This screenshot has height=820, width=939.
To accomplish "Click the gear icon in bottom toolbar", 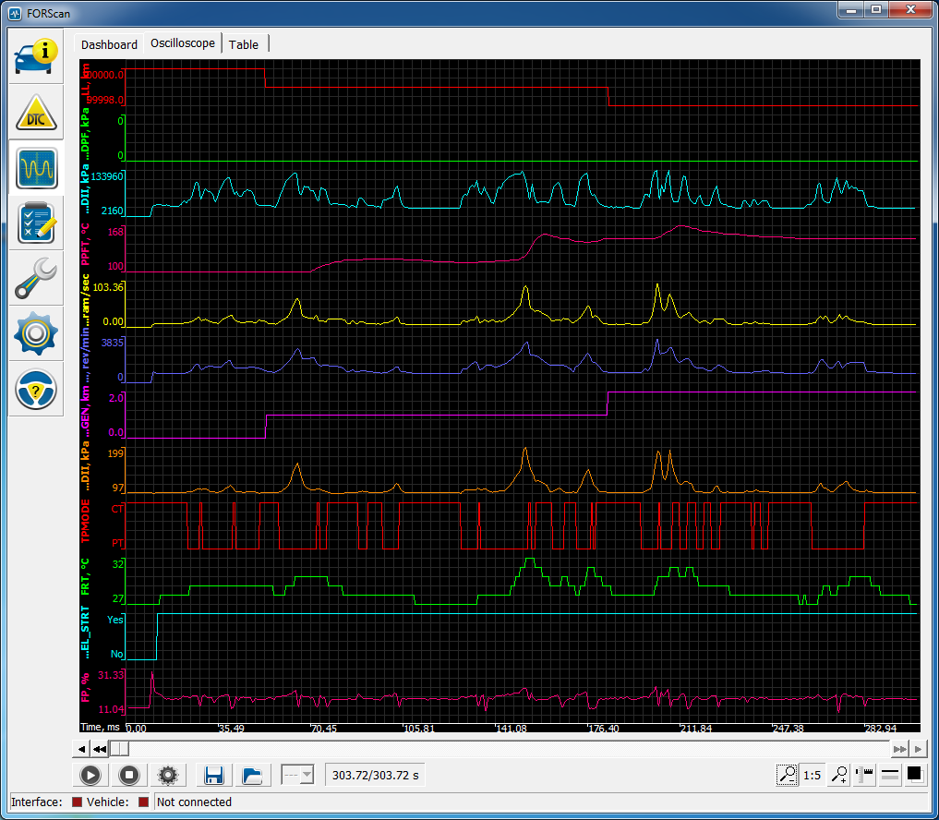I will pos(169,776).
